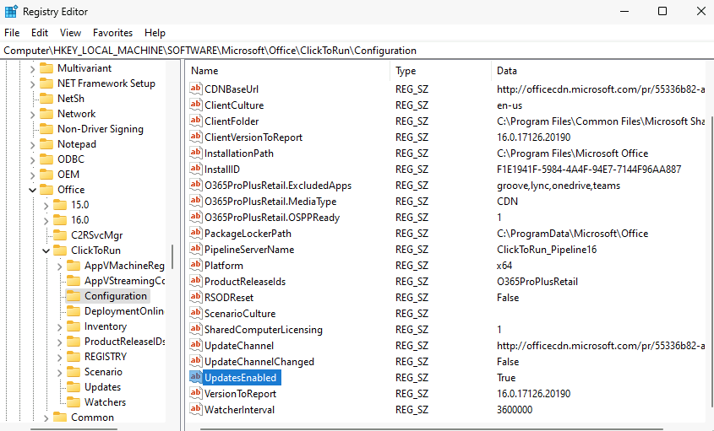Click the string icon beside O365ProPlusRetail.ExcludedApps
The width and height of the screenshot is (714, 431).
click(x=196, y=185)
